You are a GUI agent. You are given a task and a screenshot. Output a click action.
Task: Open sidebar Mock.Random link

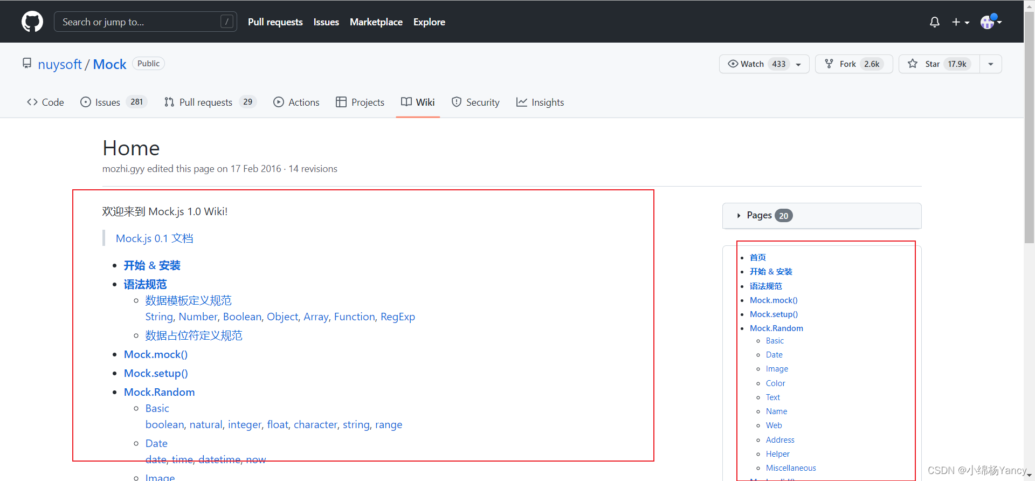pos(776,328)
